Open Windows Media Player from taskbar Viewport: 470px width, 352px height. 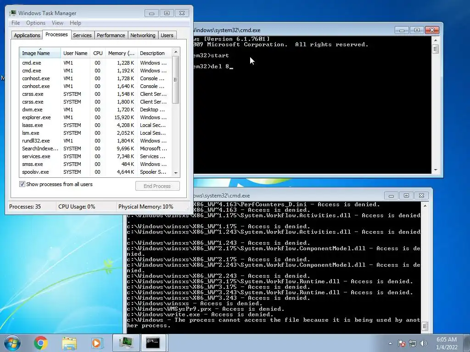point(97,343)
